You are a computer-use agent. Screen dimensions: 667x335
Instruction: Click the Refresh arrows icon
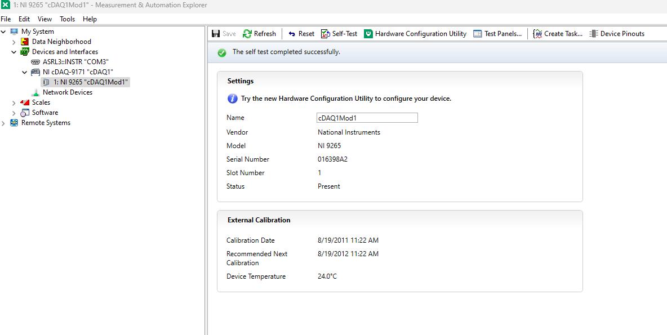(247, 34)
